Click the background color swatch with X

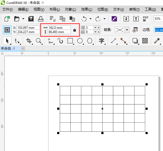[120, 30]
